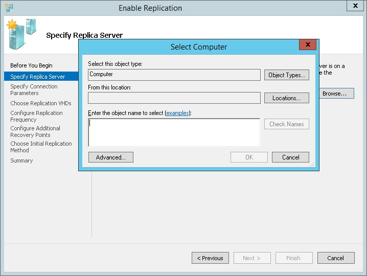The image size is (367, 276).
Task: Select Choose Replication VHDs step
Action: coord(41,103)
